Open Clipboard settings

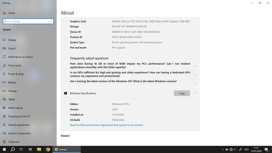(14, 142)
